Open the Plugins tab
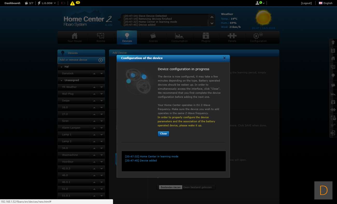 pyautogui.click(x=206, y=38)
